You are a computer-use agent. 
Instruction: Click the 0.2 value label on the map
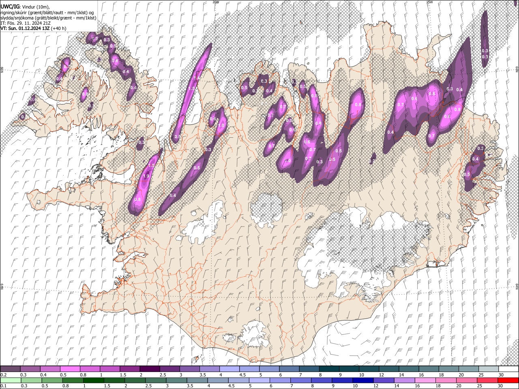pyautogui.click(x=372, y=161)
